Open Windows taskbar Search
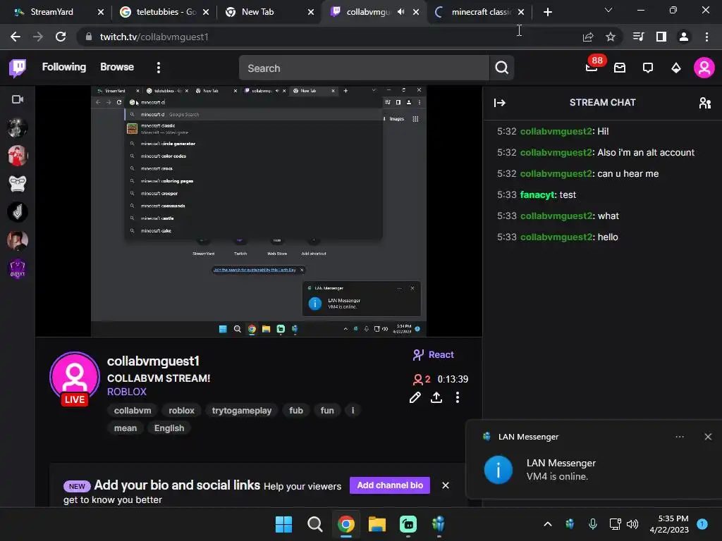 [x=315, y=524]
